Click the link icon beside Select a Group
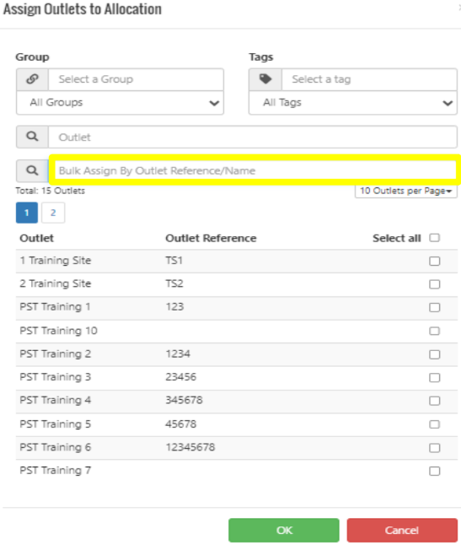Screen dimensions: 461x545 tap(32, 79)
